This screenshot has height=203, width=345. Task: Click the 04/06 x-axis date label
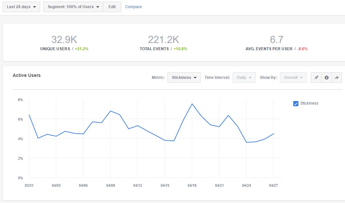tap(83, 185)
